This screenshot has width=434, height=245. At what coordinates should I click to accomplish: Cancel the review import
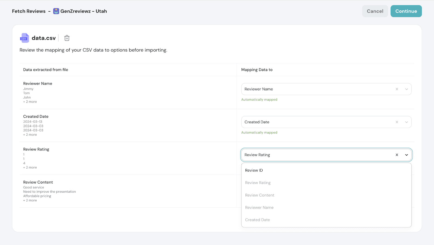[x=375, y=11]
